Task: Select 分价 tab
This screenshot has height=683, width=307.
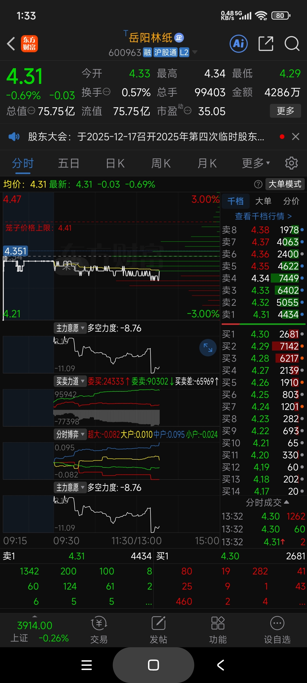Action: tap(291, 201)
